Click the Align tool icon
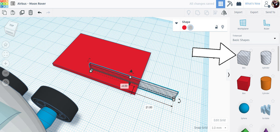The width and height of the screenshot is (280, 132). pyautogui.click(x=215, y=13)
